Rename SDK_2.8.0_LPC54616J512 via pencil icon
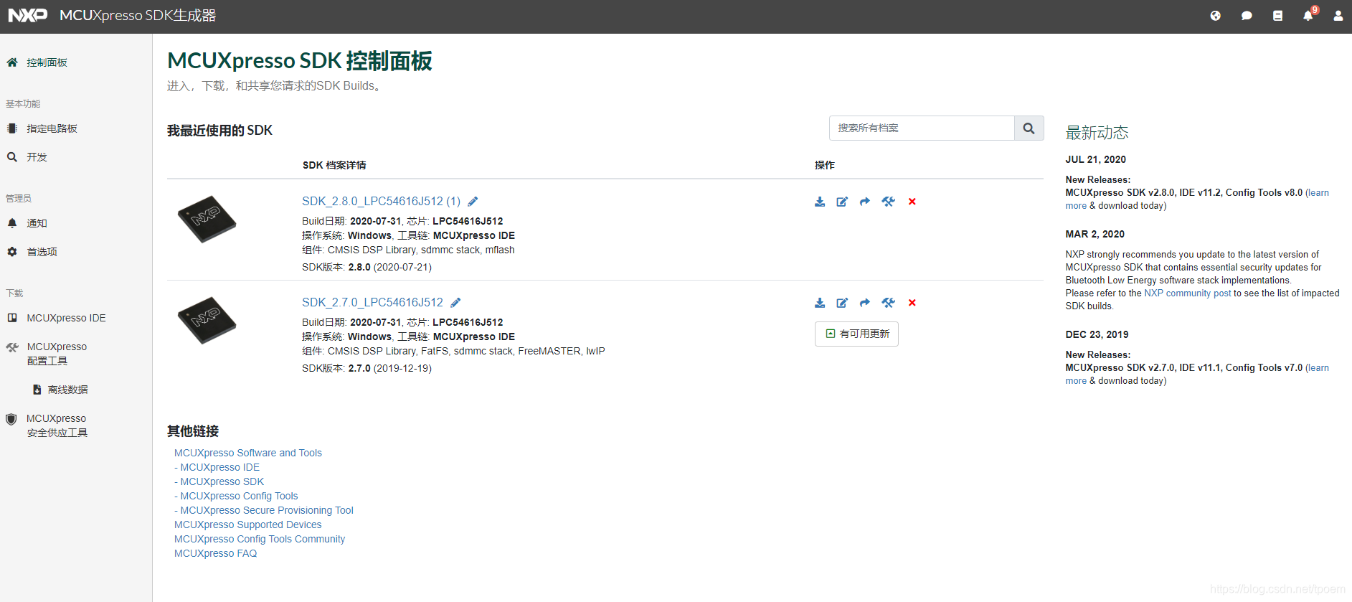Image resolution: width=1352 pixels, height=602 pixels. (473, 202)
